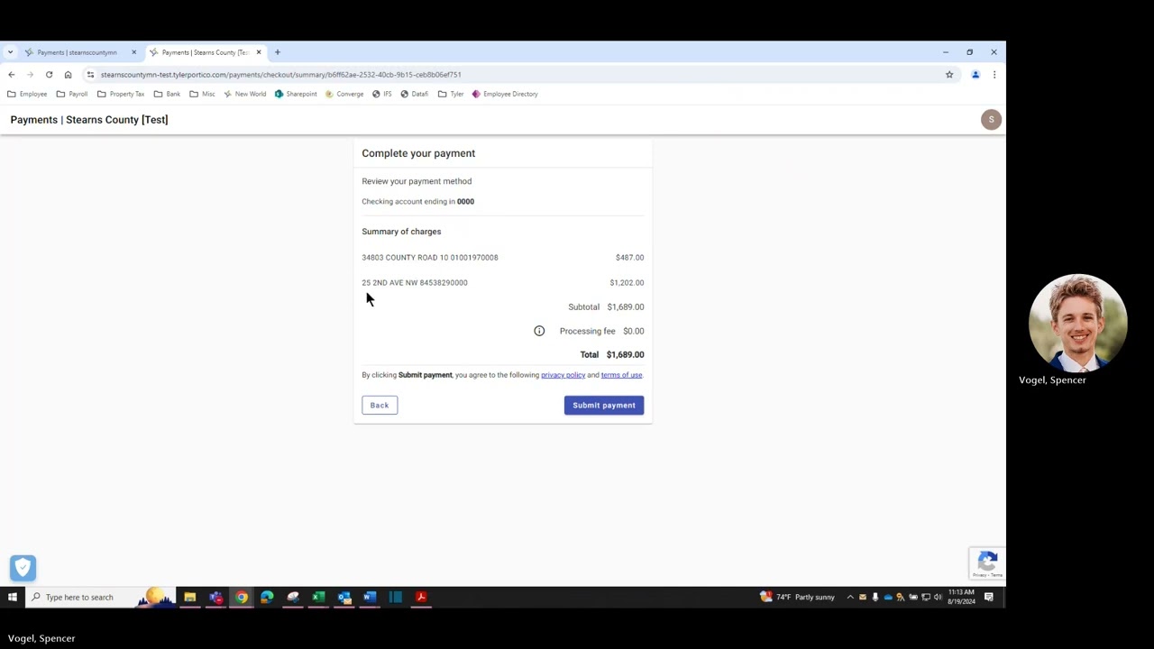The image size is (1154, 649).
Task: Expand the tab search dropdown
Action: coord(10,52)
